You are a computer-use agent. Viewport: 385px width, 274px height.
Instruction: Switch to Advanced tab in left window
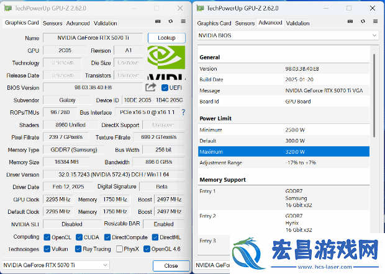[x=78, y=24]
